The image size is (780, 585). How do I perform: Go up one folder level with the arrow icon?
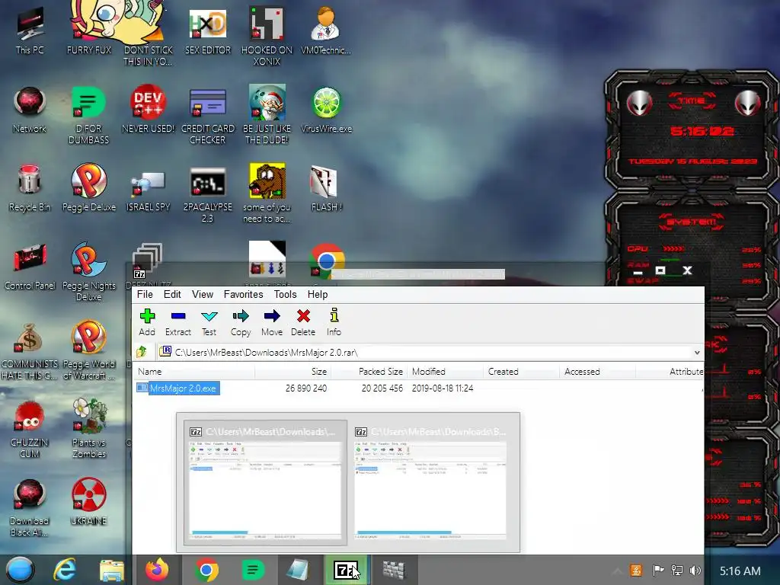tap(142, 352)
